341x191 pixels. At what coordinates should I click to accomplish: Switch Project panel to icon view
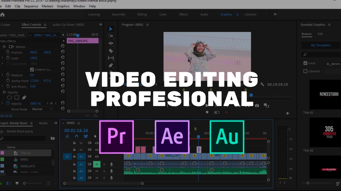17,183
